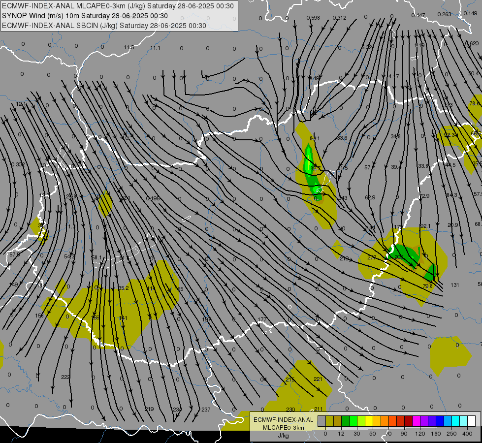Click the 222 map value
The width and height of the screenshot is (482, 443).
pyautogui.click(x=65, y=377)
